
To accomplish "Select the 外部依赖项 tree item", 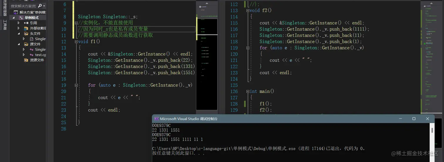I will pos(38,28).
